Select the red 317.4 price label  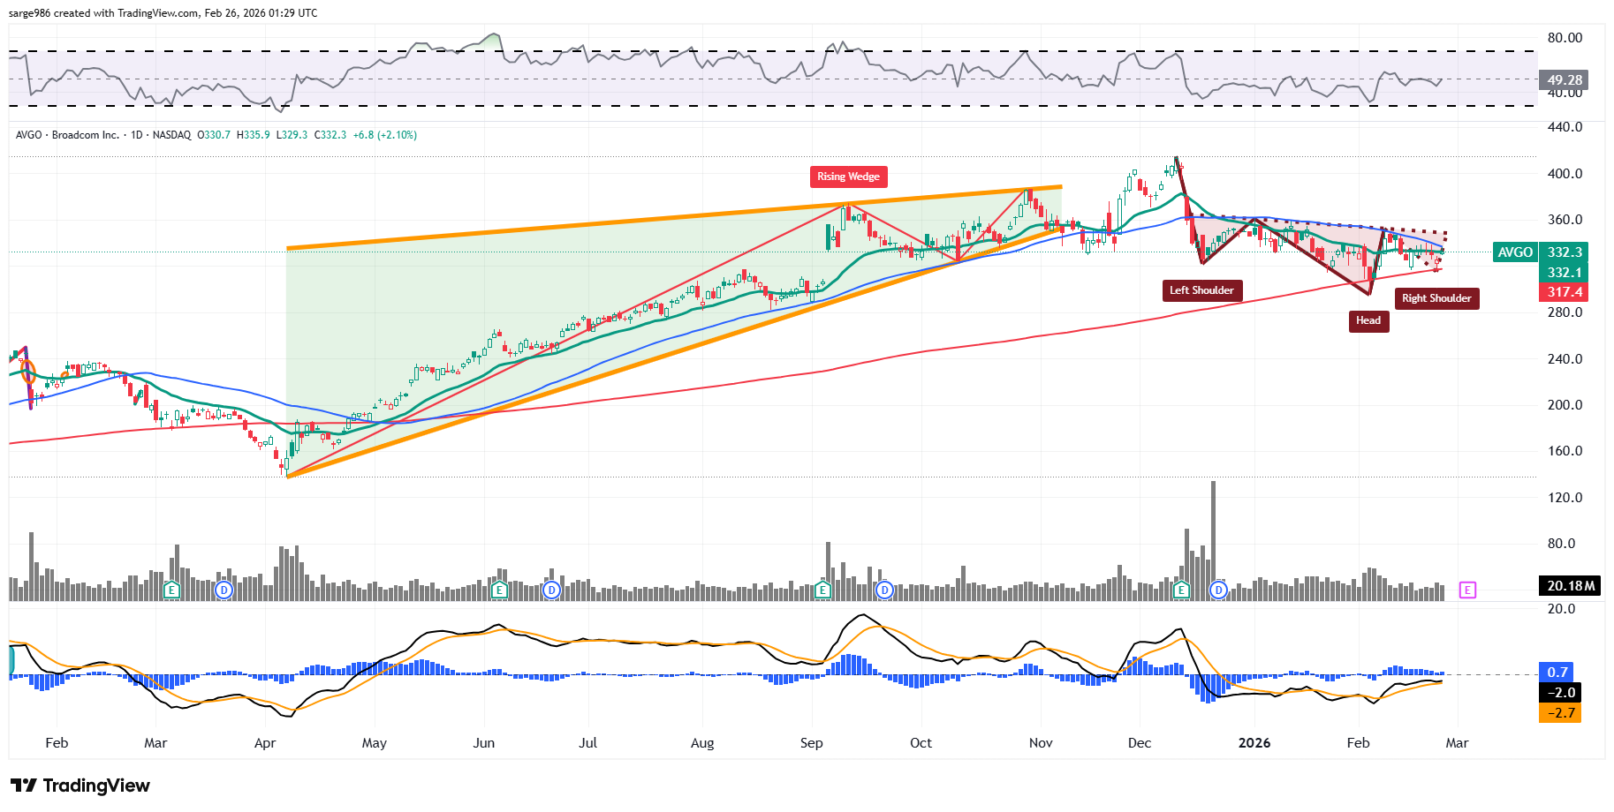point(1565,292)
